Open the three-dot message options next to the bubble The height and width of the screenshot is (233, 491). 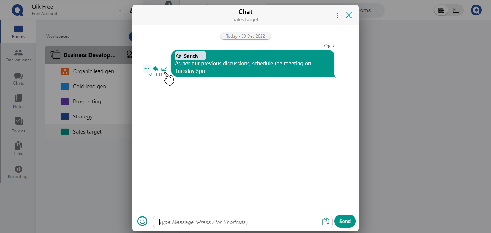pos(147,68)
